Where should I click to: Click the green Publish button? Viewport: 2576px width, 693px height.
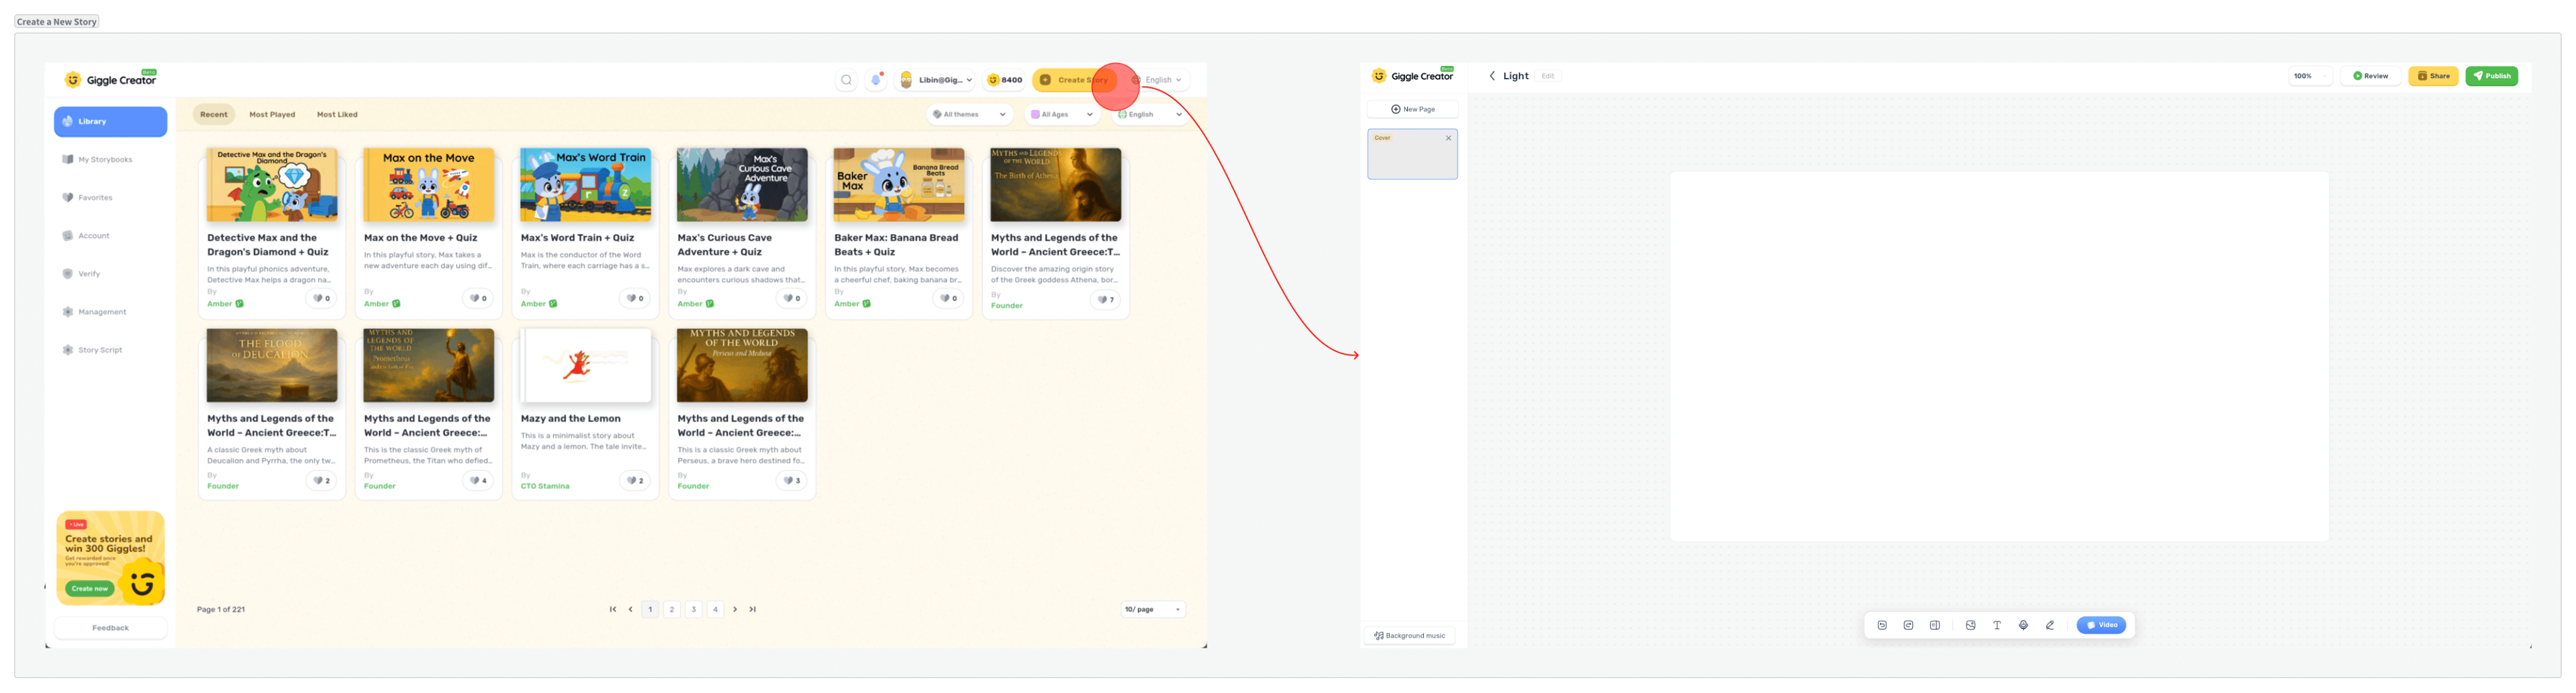click(x=2491, y=76)
